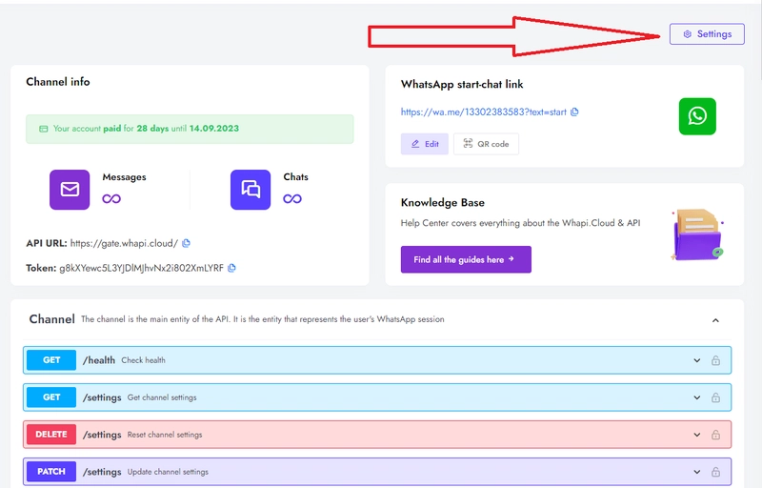This screenshot has width=762, height=488.
Task: Click the GET badge for /health
Action: (51, 360)
